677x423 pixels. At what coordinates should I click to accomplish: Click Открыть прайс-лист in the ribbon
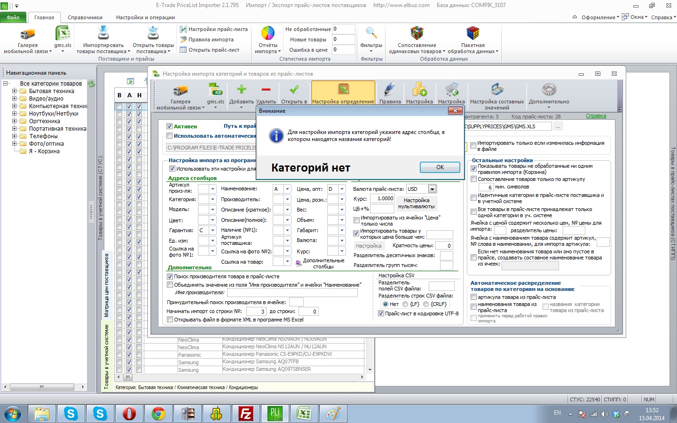[210, 50]
